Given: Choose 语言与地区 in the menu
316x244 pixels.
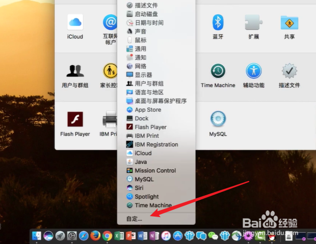Looking at the screenshot, I should [x=156, y=92].
